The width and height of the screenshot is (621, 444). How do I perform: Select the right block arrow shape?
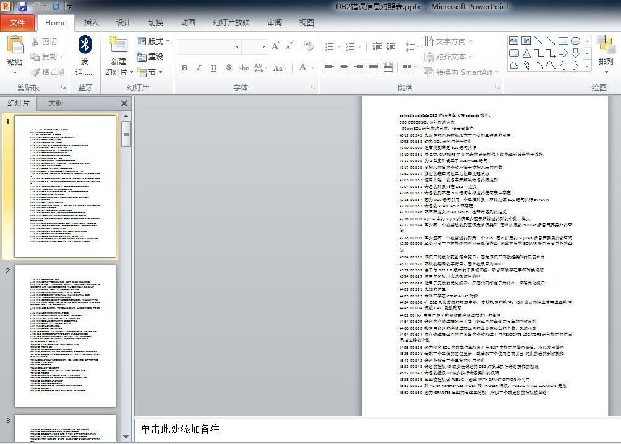(x=563, y=53)
